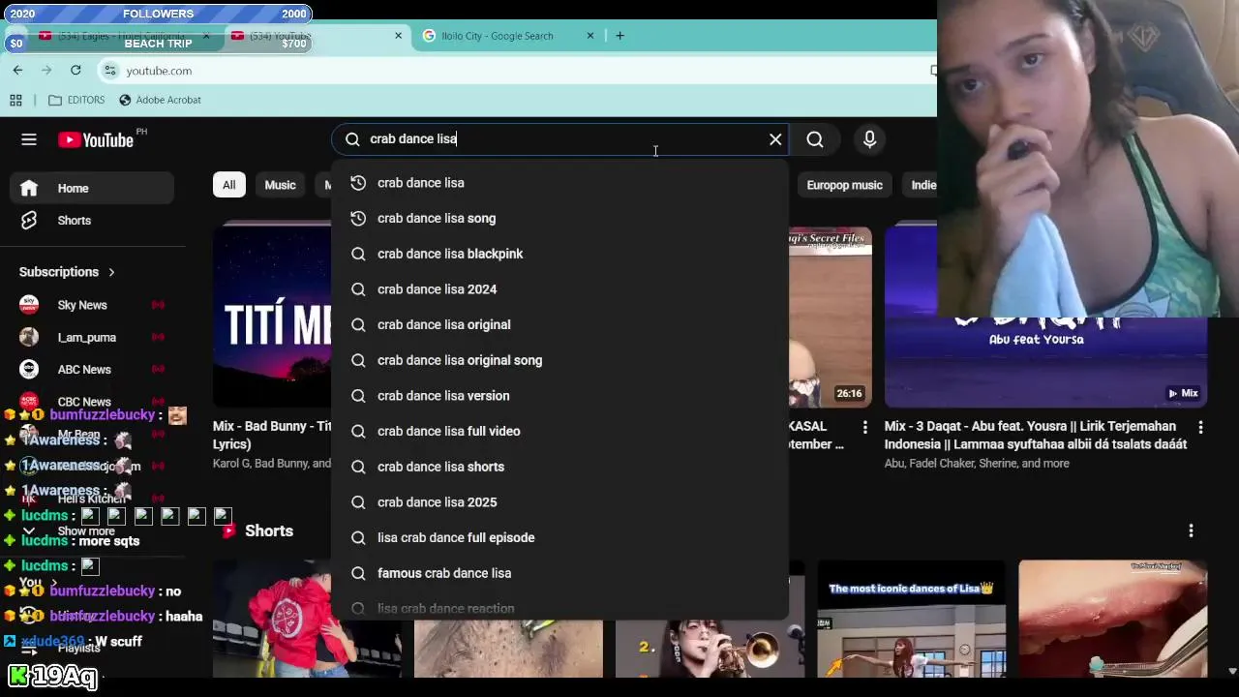Choose suggestion 'famous crab dance lisa'
Image resolution: width=1239 pixels, height=697 pixels.
[559, 573]
